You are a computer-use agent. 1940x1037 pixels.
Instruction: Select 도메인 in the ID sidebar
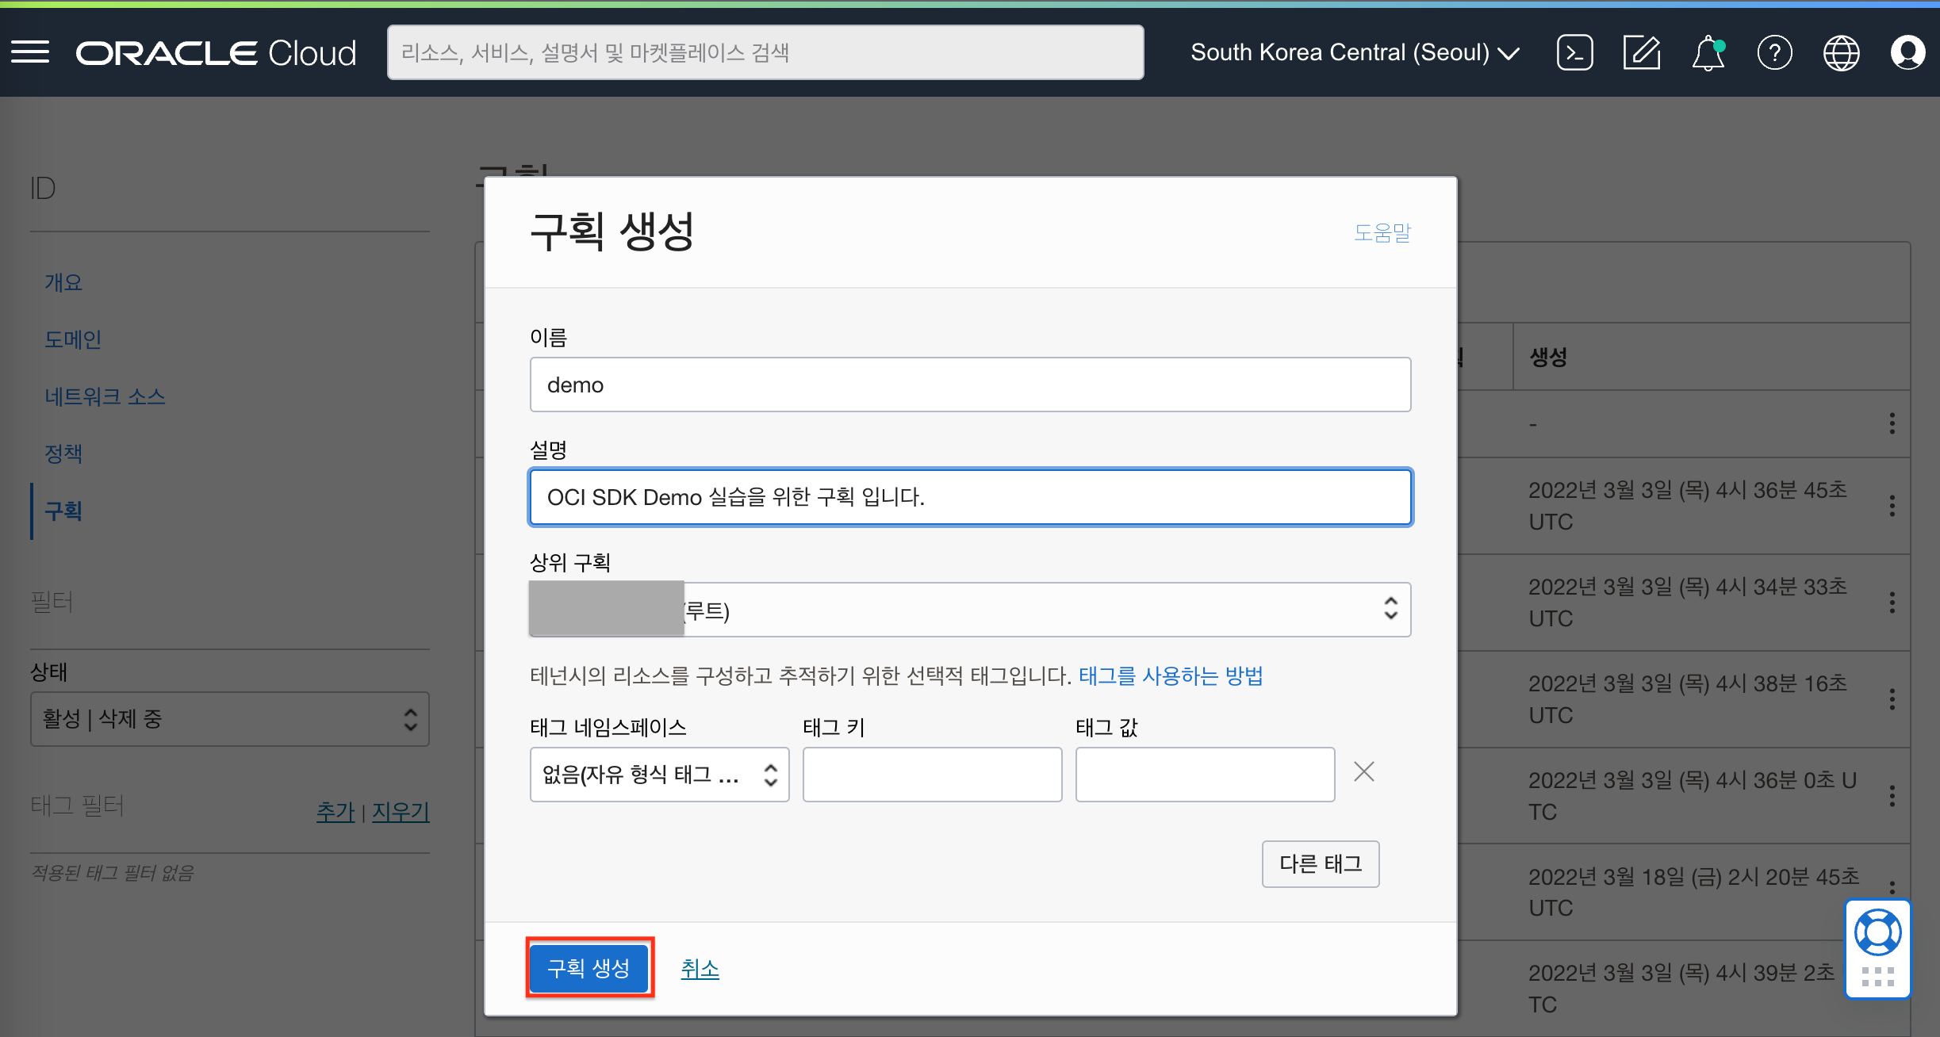pos(73,339)
